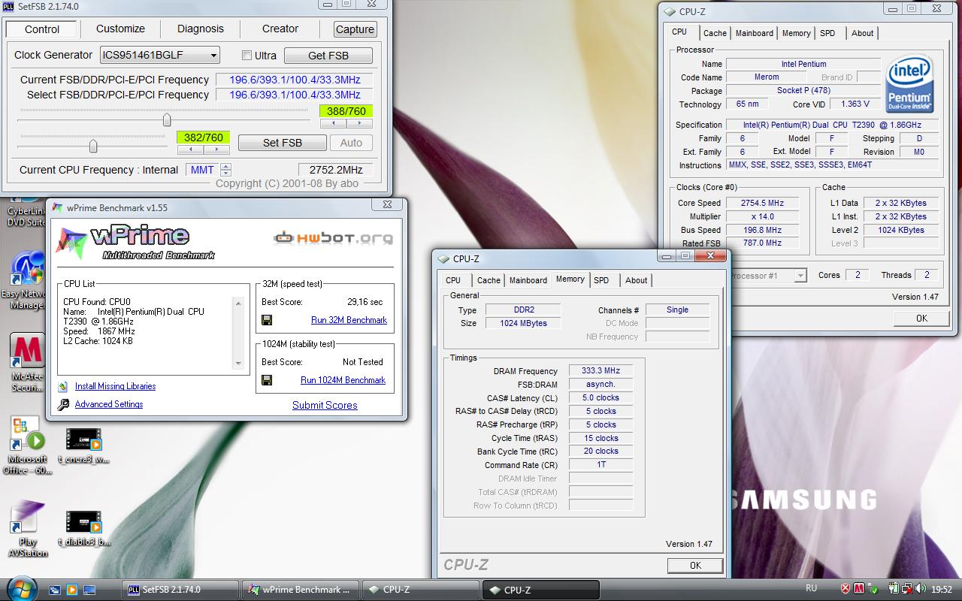Screen dimensions: 962x601
Task: Click the HWBOT.org logo in wPrime
Action: pos(333,238)
